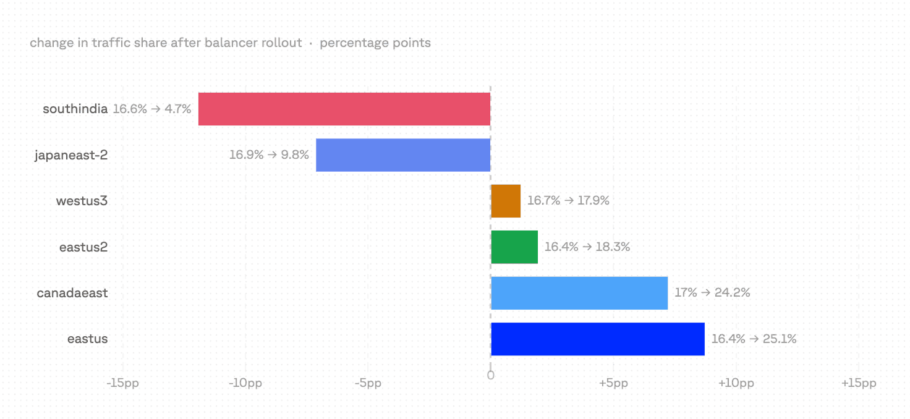
Task: Click the 16.4% → 25.1% value label
Action: click(754, 339)
